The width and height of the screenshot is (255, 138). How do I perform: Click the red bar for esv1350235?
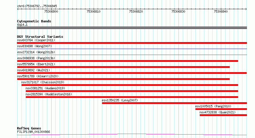[x=174, y=103]
